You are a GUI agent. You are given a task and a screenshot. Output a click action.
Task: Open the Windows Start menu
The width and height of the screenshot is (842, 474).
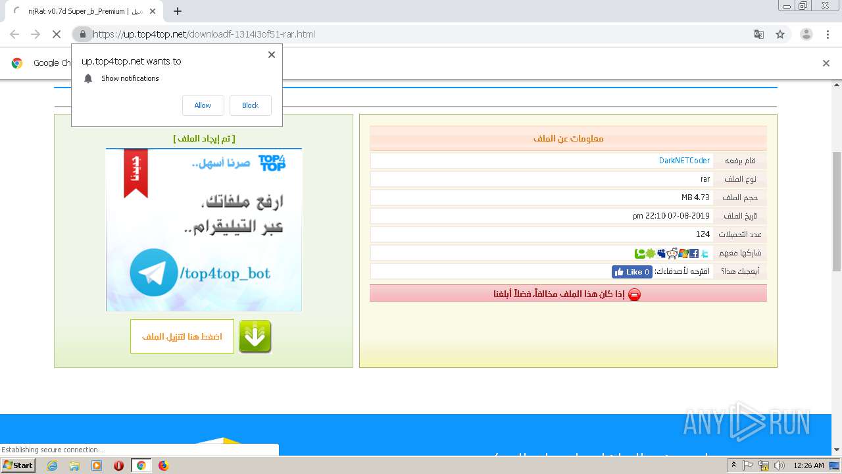(18, 465)
